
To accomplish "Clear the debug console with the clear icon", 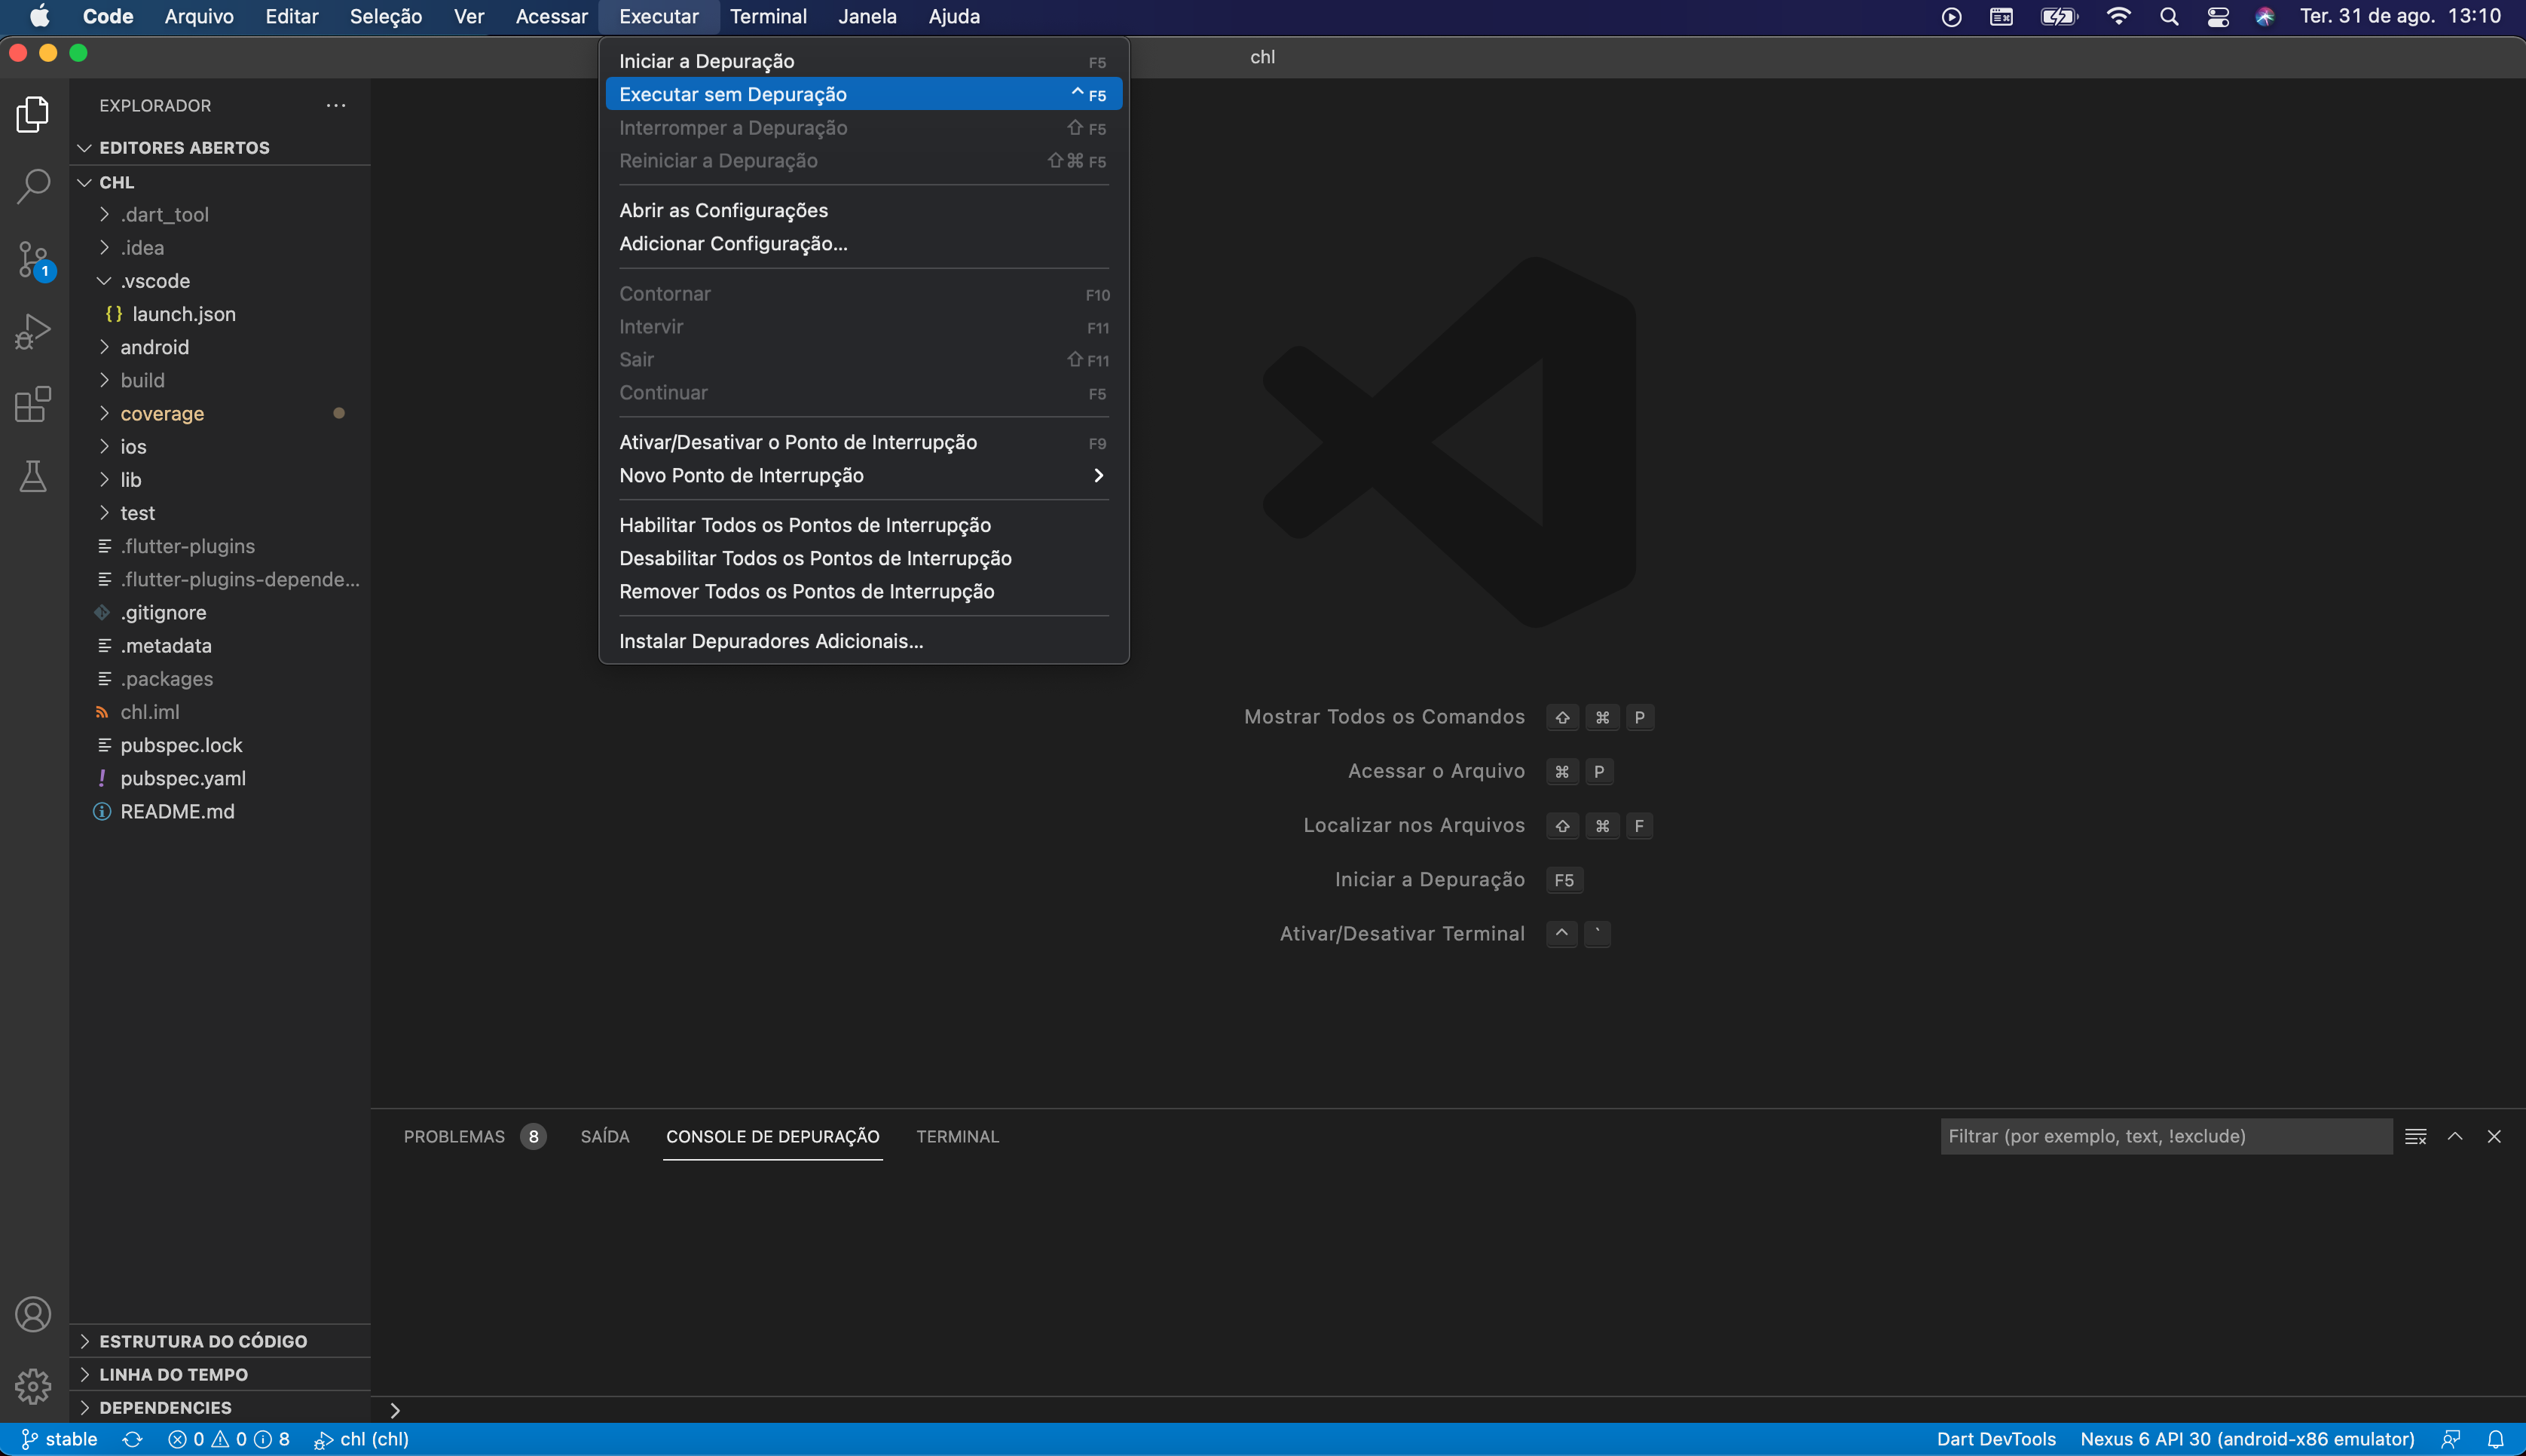I will coord(2416,1136).
